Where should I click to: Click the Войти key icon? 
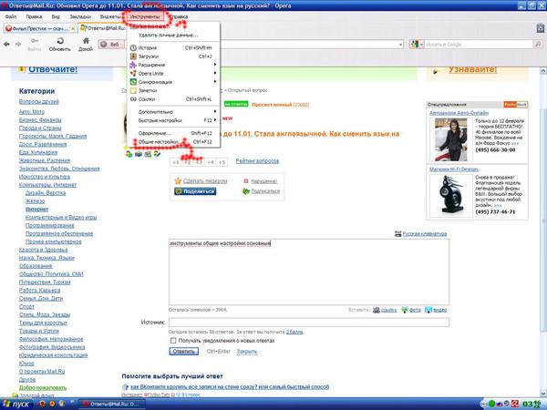point(35,41)
